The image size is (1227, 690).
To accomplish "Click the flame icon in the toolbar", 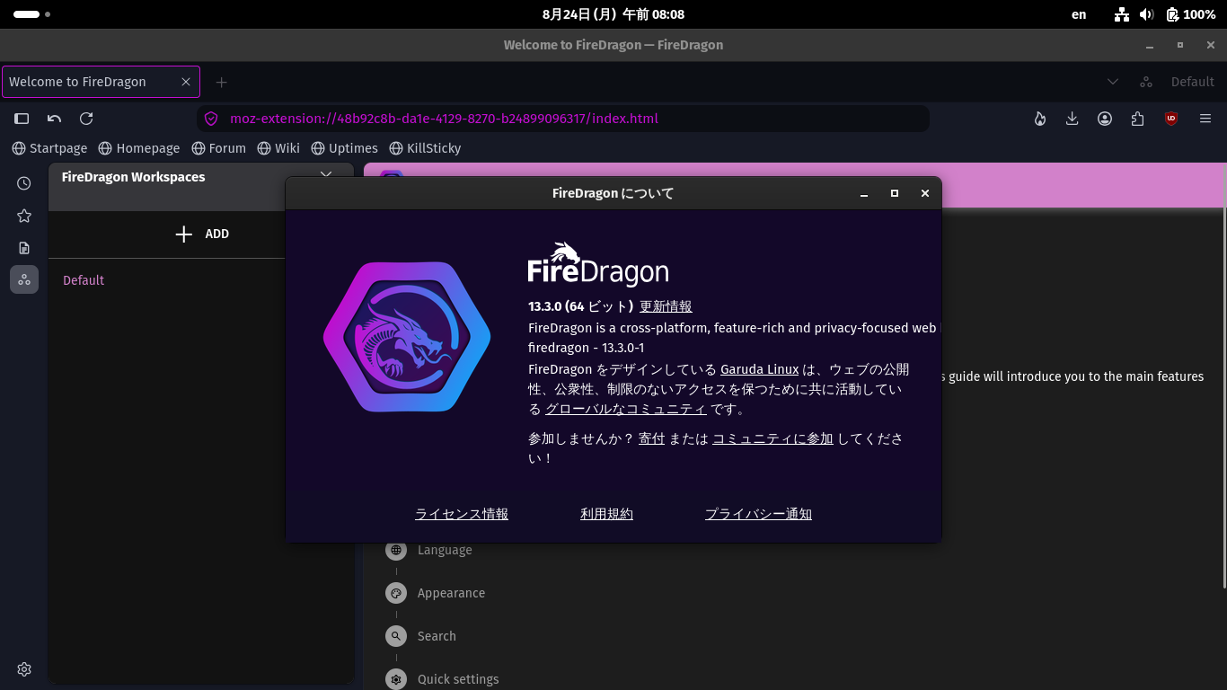I will coord(1040,119).
